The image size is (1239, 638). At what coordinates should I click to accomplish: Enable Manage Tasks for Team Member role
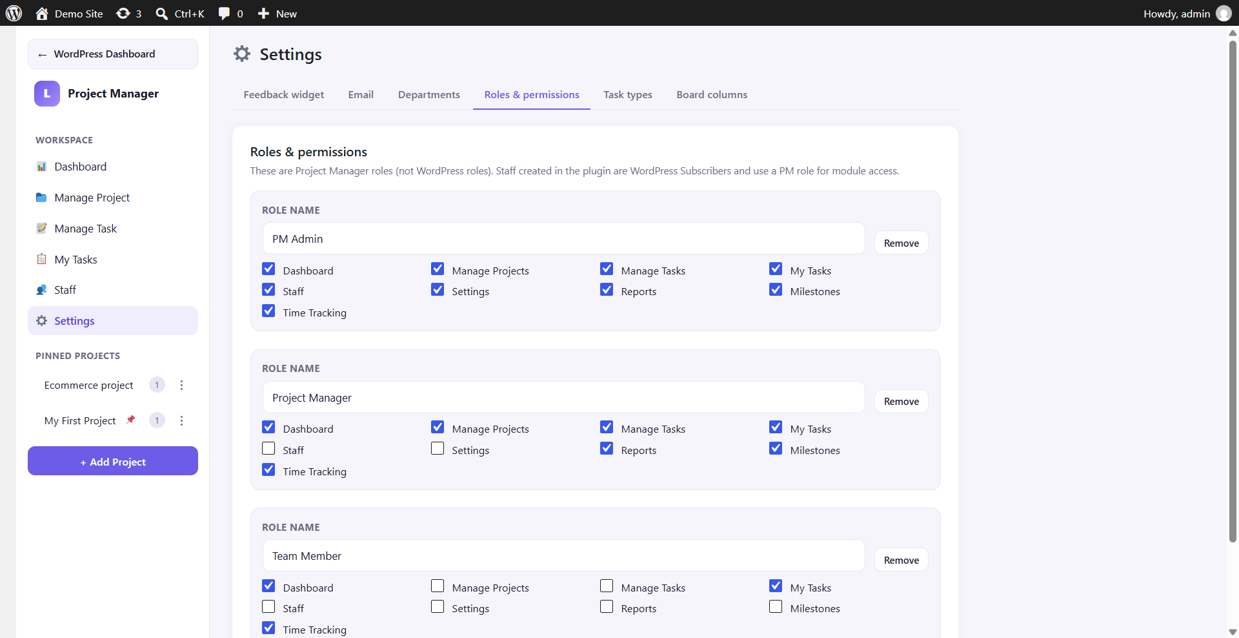click(607, 586)
